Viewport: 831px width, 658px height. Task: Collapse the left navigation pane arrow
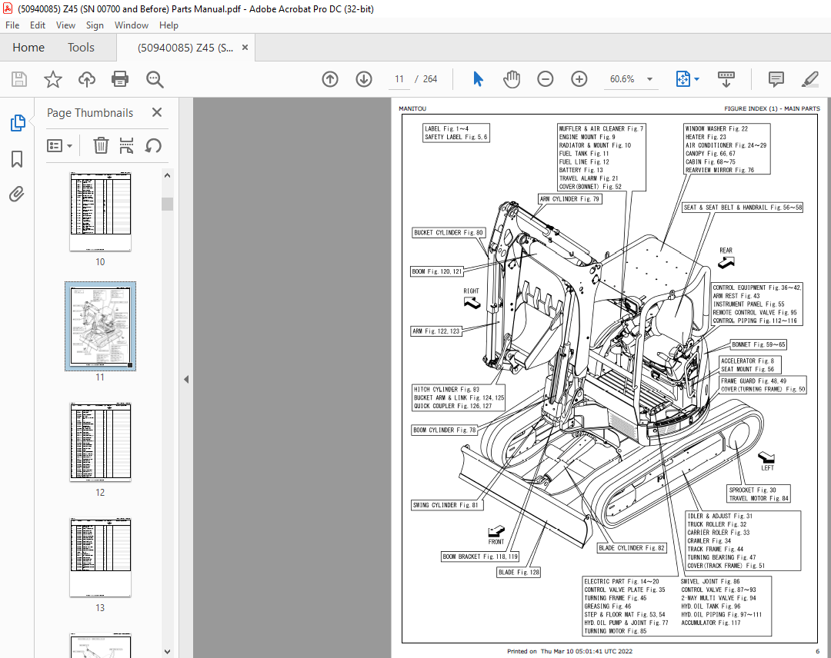(186, 379)
